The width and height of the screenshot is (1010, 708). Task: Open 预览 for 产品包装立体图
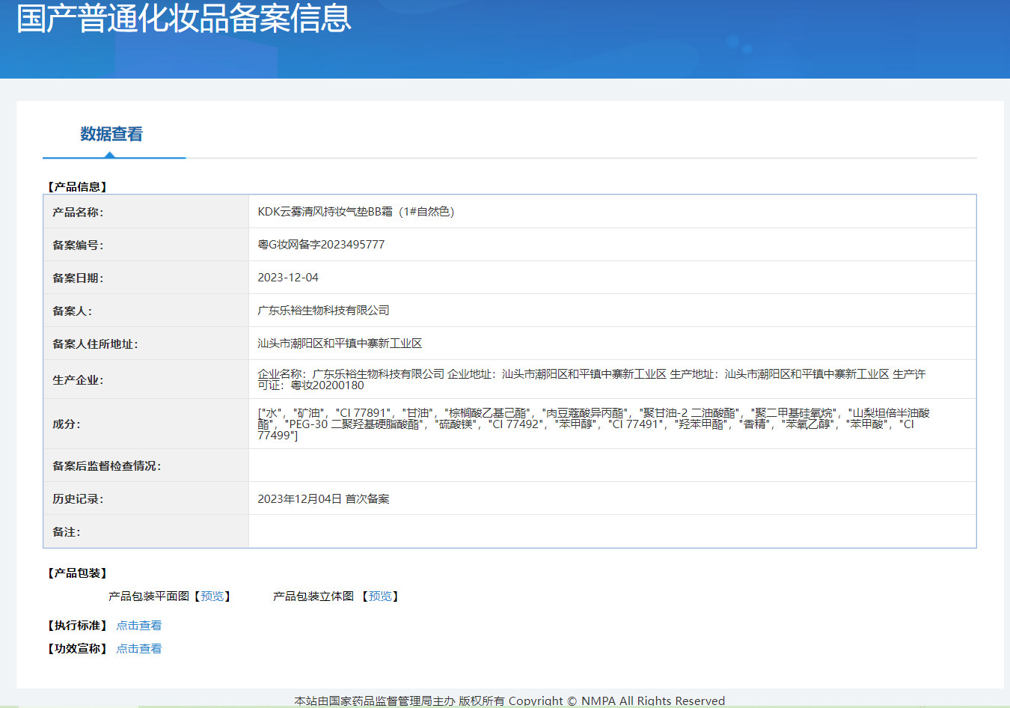coord(380,596)
